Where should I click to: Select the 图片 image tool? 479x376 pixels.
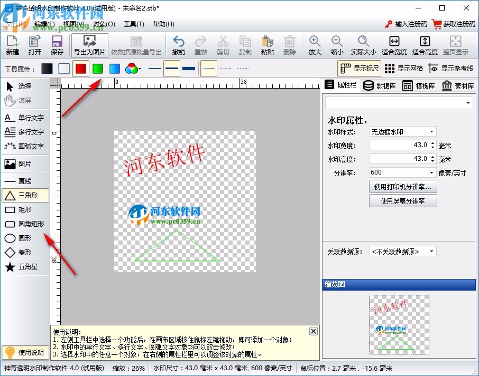click(x=25, y=164)
